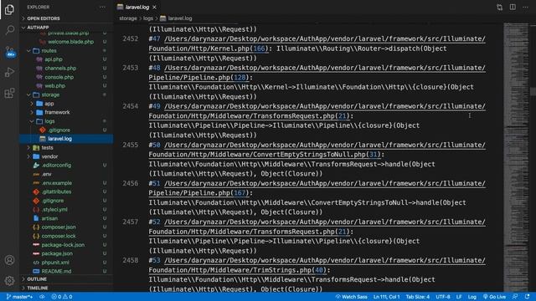Change UTF-8 file encoding

pyautogui.click(x=443, y=297)
